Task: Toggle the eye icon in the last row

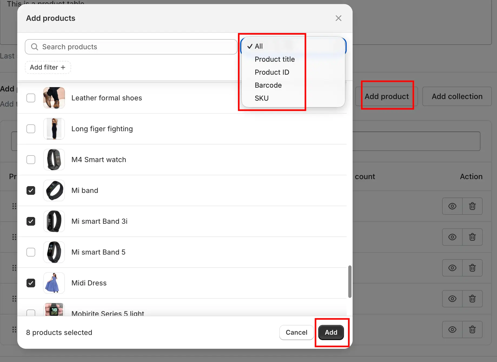Action: 452,330
